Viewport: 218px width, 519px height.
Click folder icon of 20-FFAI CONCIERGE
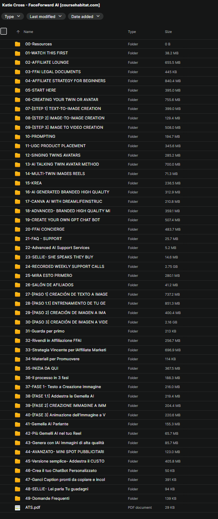pyautogui.click(x=18, y=229)
